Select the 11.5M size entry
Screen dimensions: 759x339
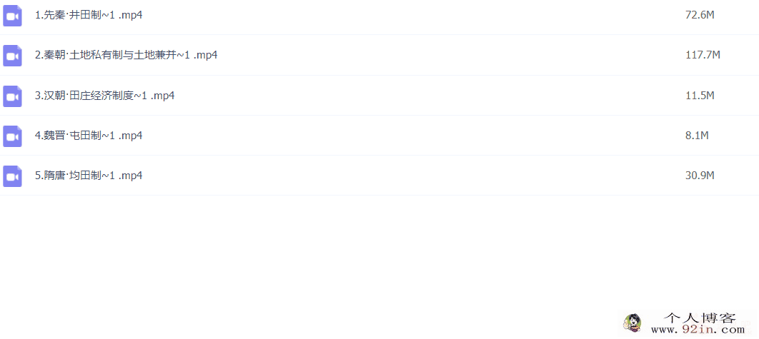pyautogui.click(x=700, y=96)
